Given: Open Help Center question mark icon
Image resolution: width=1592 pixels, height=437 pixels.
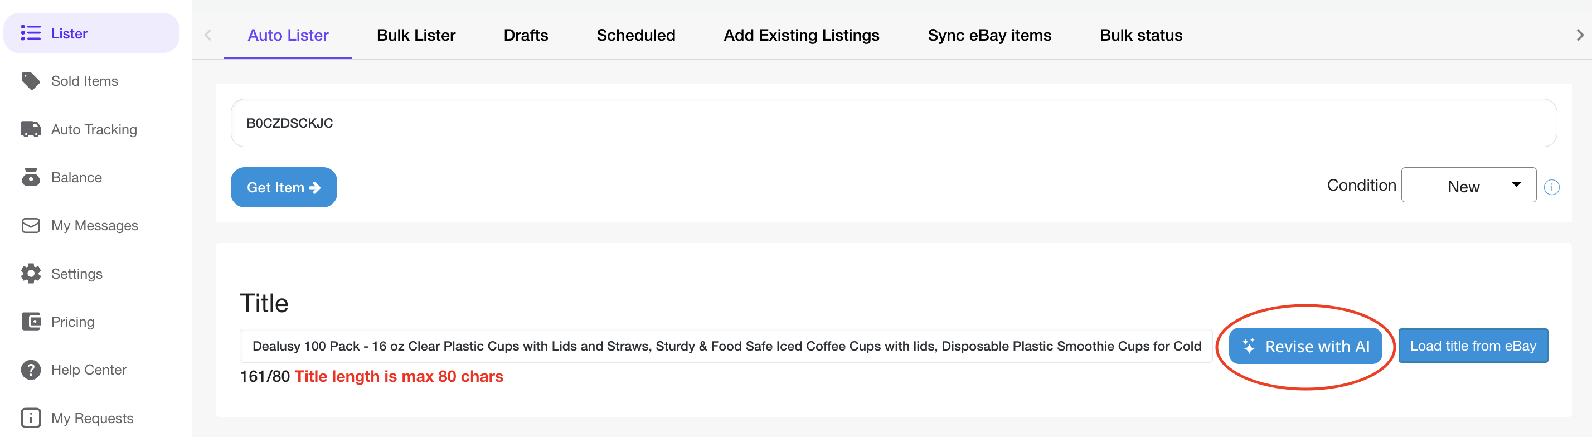Looking at the screenshot, I should pos(30,370).
